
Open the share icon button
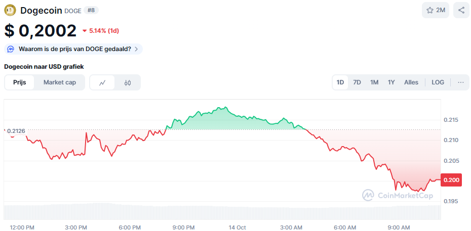pos(461,10)
